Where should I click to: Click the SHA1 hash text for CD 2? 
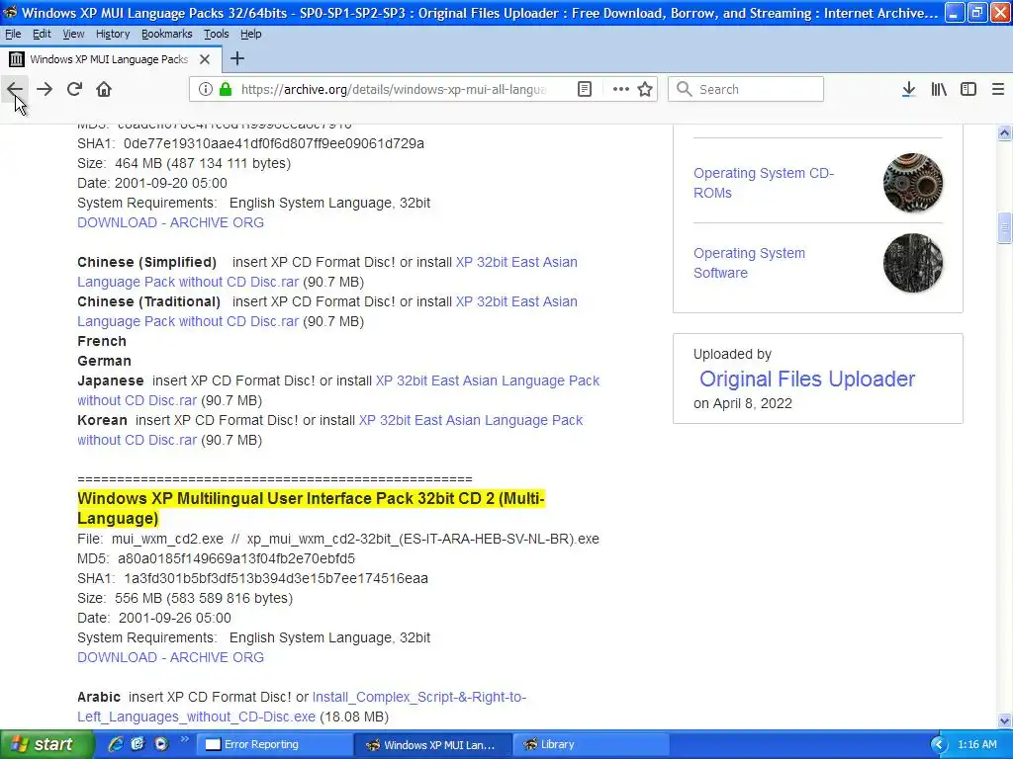252,578
